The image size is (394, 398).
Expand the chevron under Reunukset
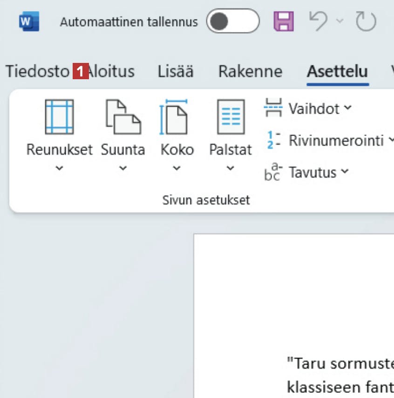pos(59,169)
